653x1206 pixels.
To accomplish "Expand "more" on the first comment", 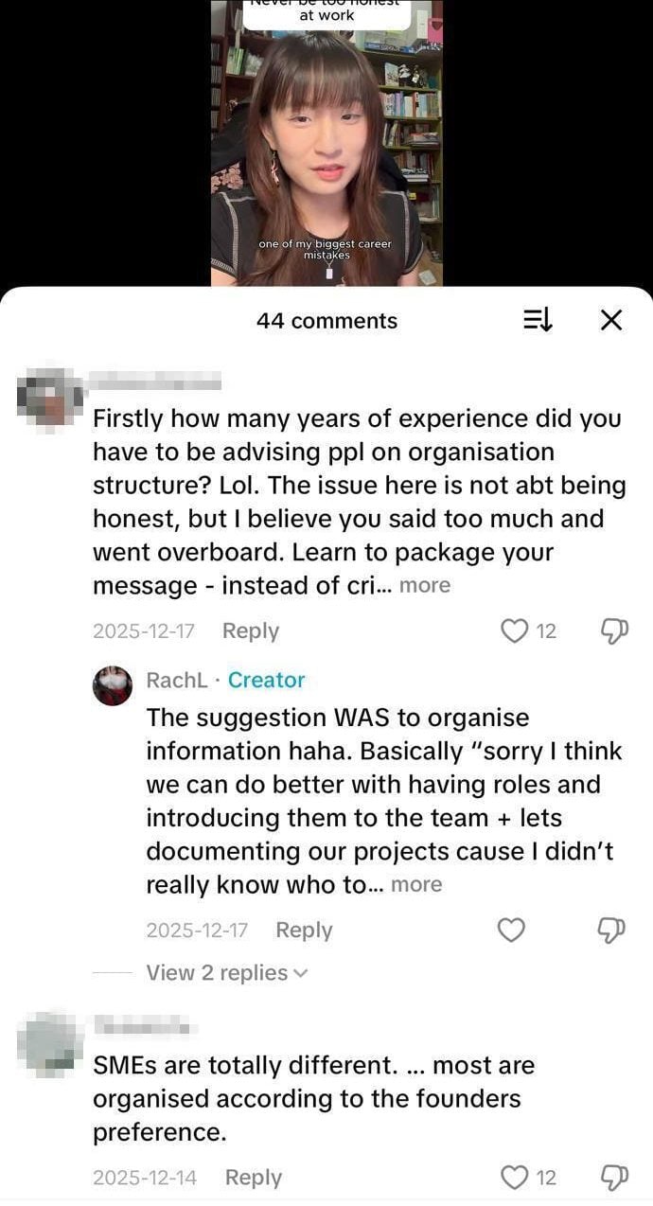I will [425, 585].
